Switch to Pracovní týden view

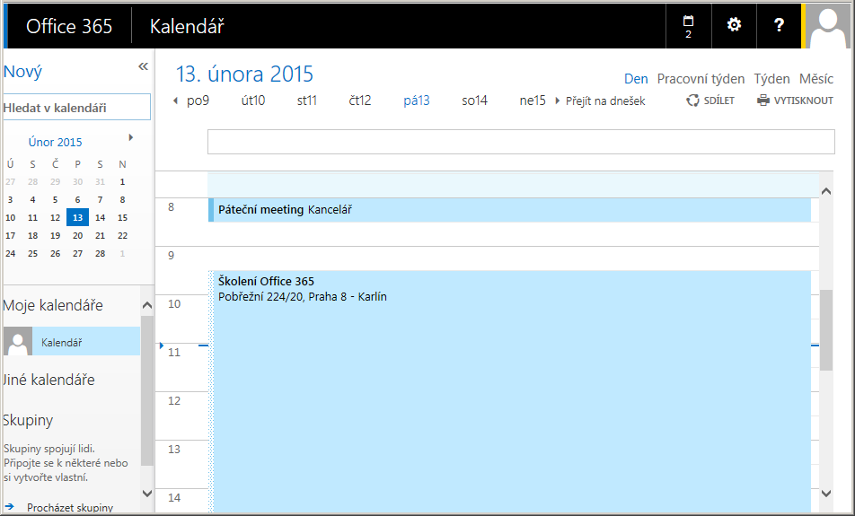click(x=701, y=79)
